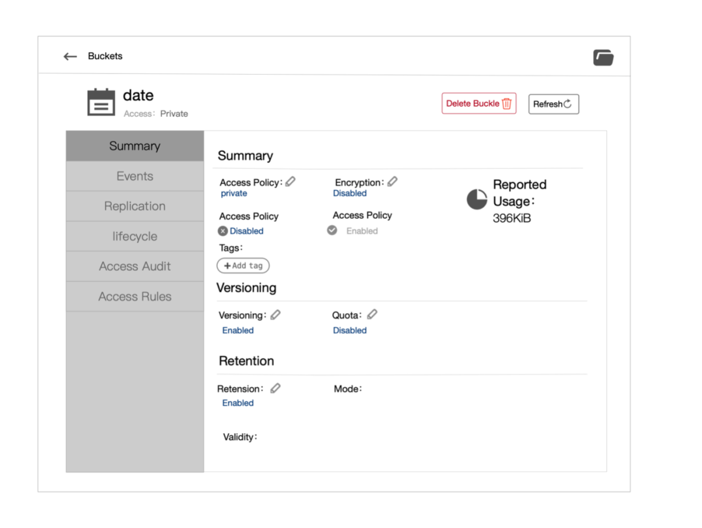The height and width of the screenshot is (528, 702).
Task: Click the Quota edit pencil icon
Action: tap(372, 314)
